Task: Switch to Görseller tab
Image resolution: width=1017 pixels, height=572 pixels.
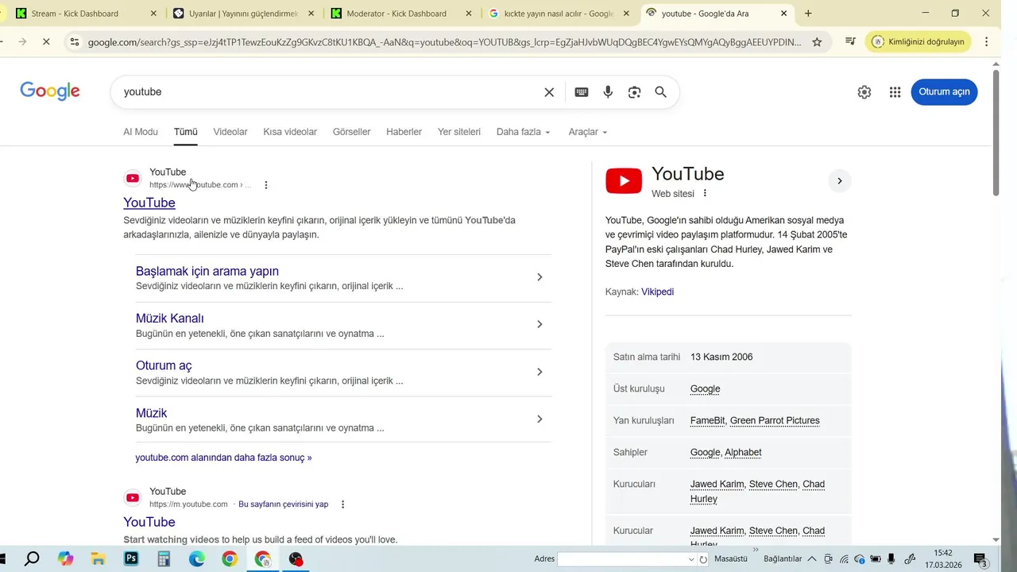Action: [351, 132]
